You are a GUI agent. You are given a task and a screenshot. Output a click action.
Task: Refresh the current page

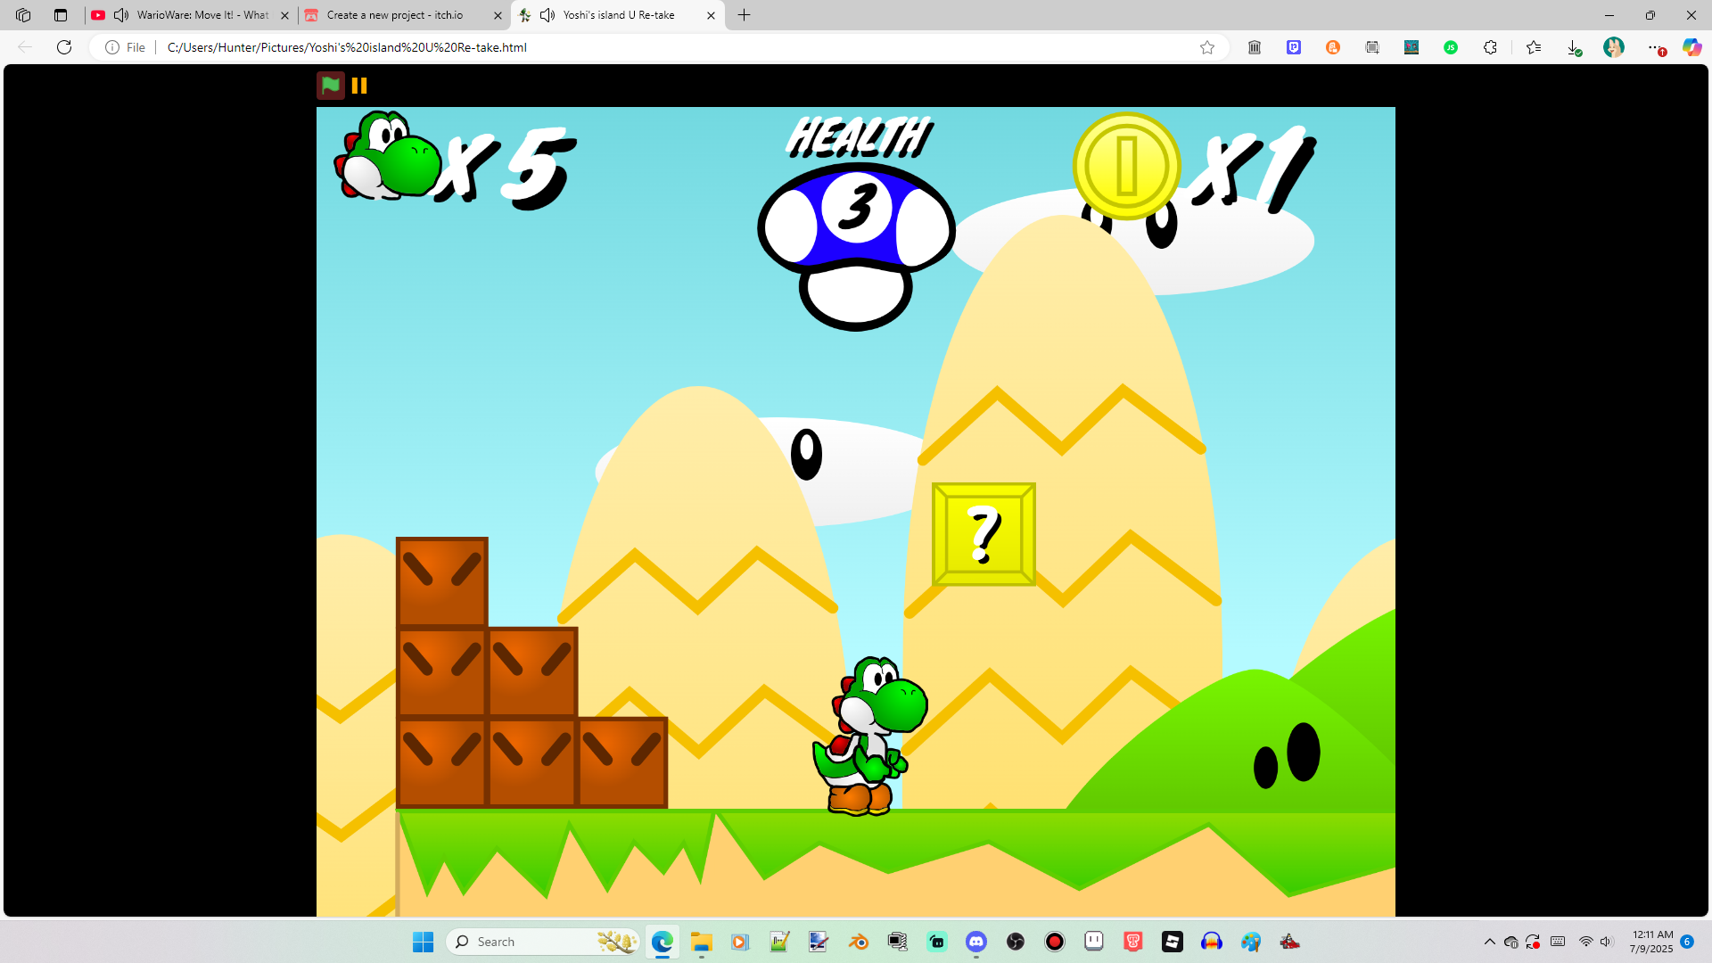click(64, 47)
